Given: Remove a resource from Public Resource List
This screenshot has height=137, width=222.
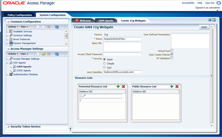Looking at the screenshot, I should [x=177, y=86].
